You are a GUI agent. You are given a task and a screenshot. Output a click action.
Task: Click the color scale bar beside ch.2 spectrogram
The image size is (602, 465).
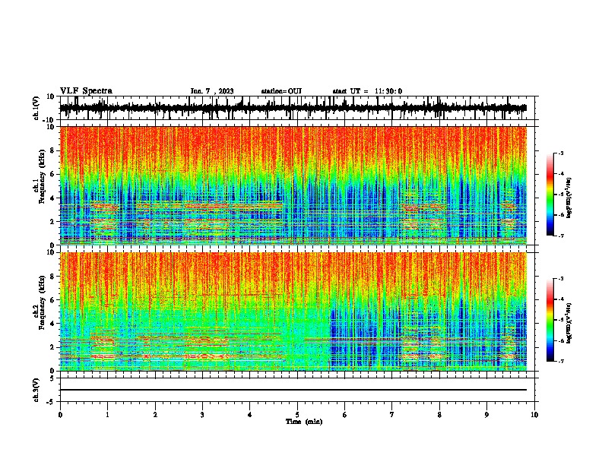point(550,320)
